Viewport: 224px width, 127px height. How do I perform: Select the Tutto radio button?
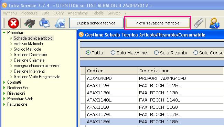[88, 53]
